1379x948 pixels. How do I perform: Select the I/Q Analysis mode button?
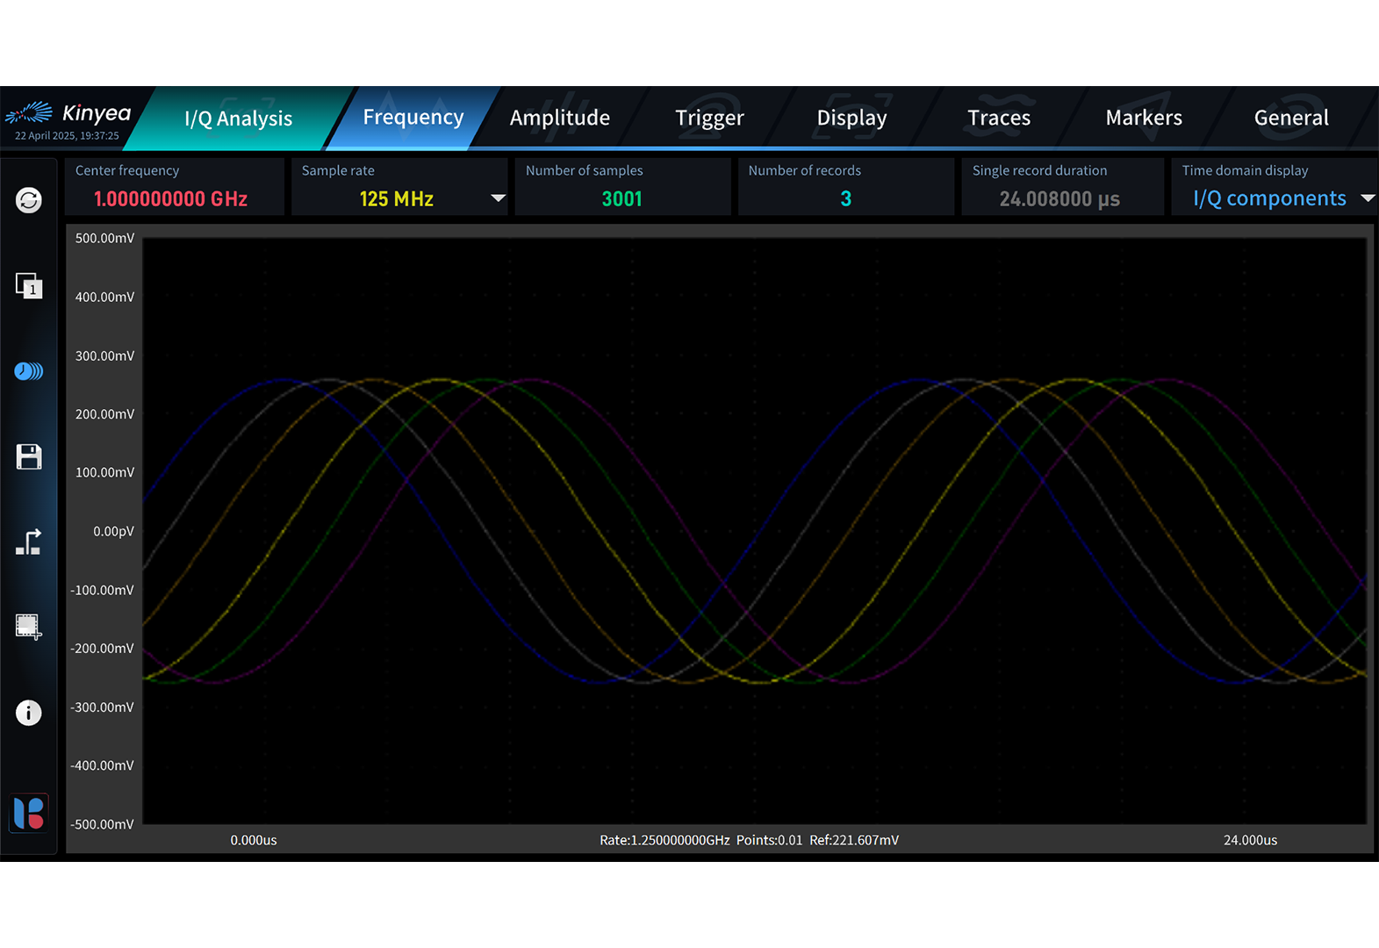coord(238,118)
